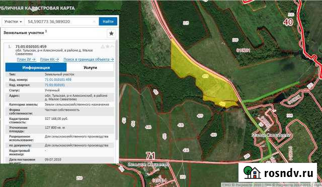Select the Информация tab

36,67
